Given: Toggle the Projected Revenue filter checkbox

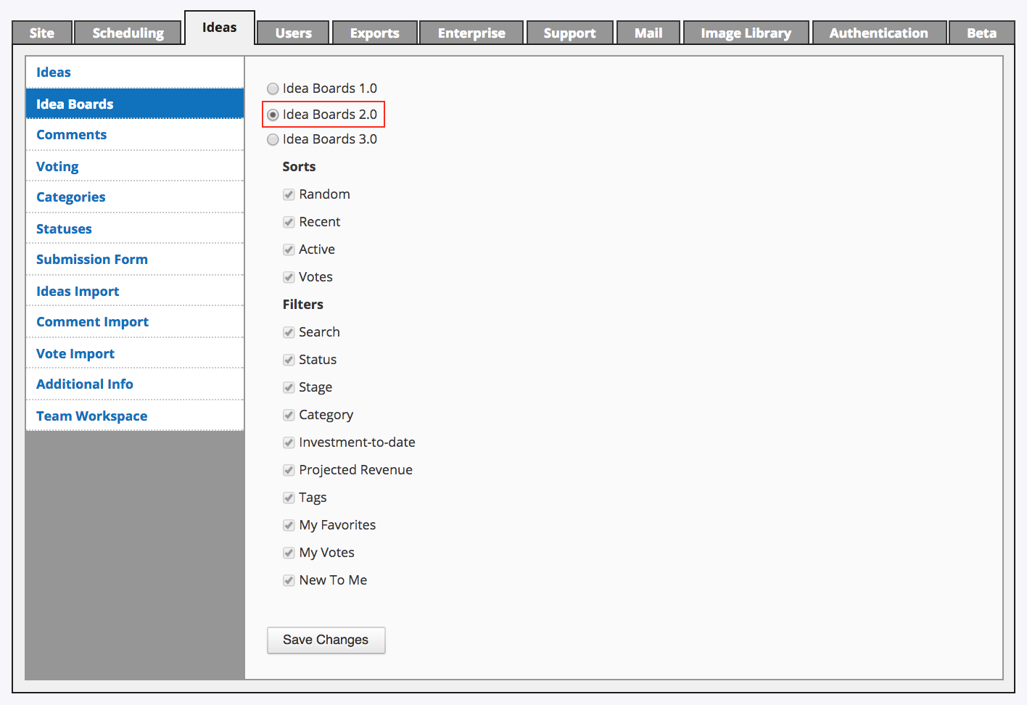Looking at the screenshot, I should point(289,470).
